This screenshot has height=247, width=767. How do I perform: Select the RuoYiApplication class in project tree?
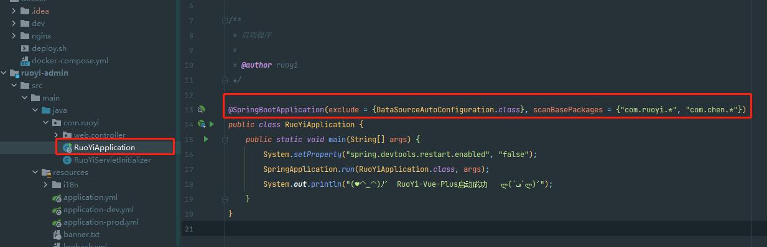tap(104, 147)
